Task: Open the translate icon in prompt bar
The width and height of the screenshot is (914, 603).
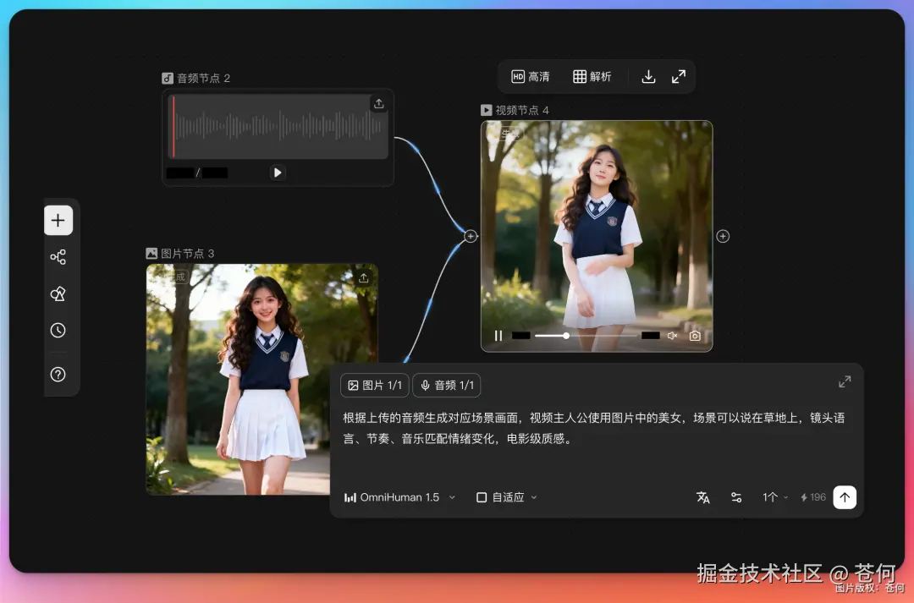Action: (x=702, y=497)
